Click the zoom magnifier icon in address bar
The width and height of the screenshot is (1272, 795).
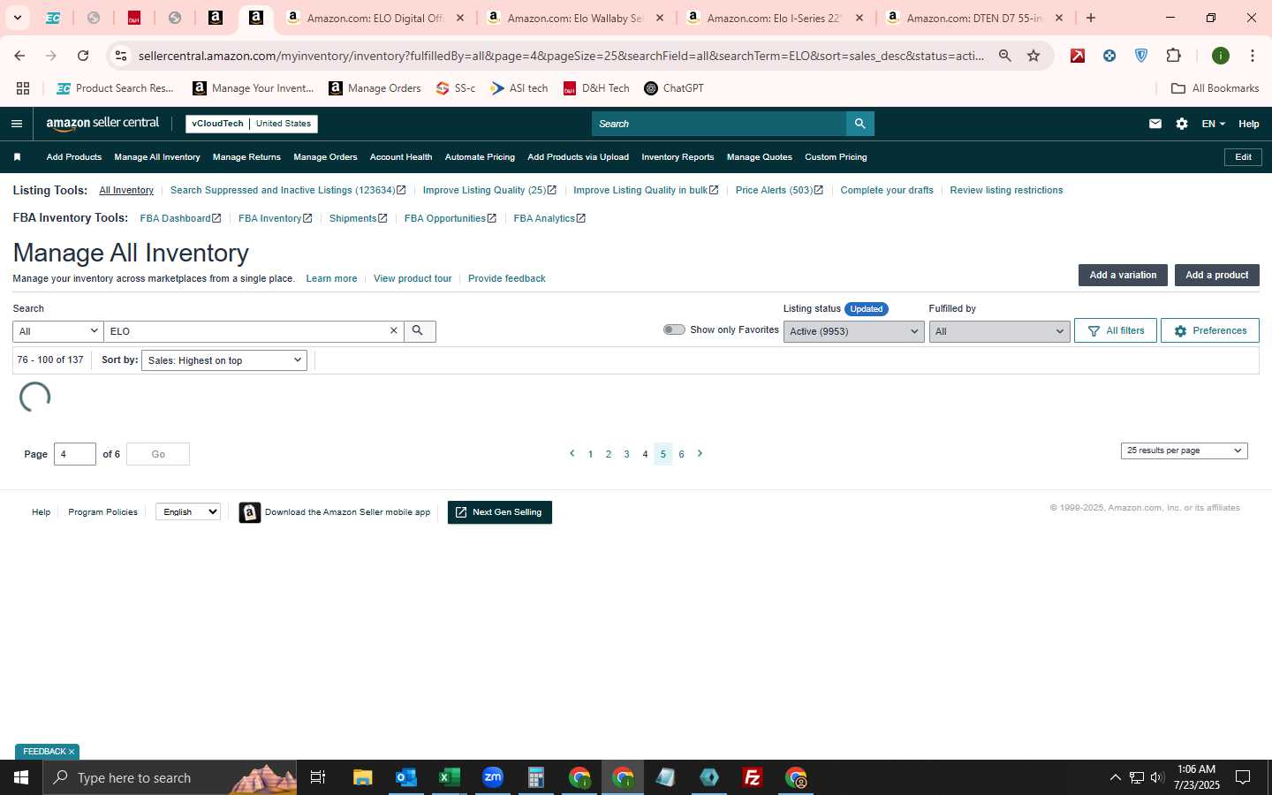[x=1005, y=56]
